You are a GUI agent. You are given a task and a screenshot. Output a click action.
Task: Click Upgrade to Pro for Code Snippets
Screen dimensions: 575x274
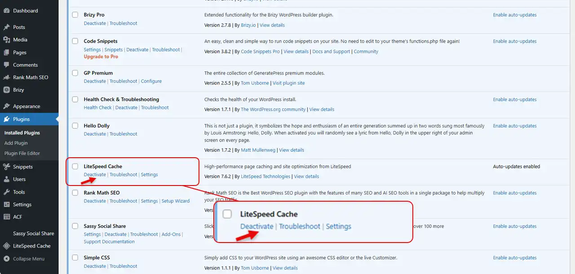pos(101,57)
